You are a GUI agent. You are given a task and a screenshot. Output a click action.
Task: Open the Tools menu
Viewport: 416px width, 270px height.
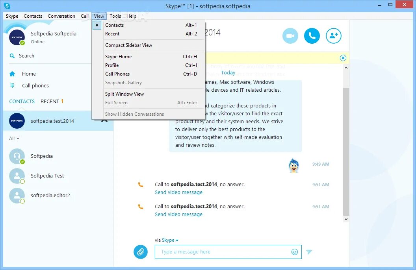(115, 16)
